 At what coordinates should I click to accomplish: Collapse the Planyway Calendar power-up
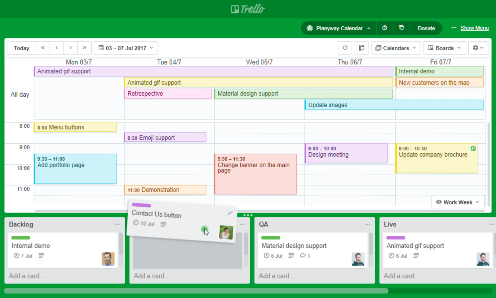point(339,28)
